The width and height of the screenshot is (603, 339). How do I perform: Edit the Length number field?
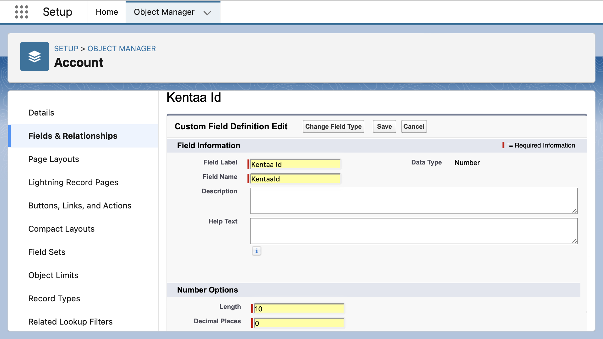(299, 309)
